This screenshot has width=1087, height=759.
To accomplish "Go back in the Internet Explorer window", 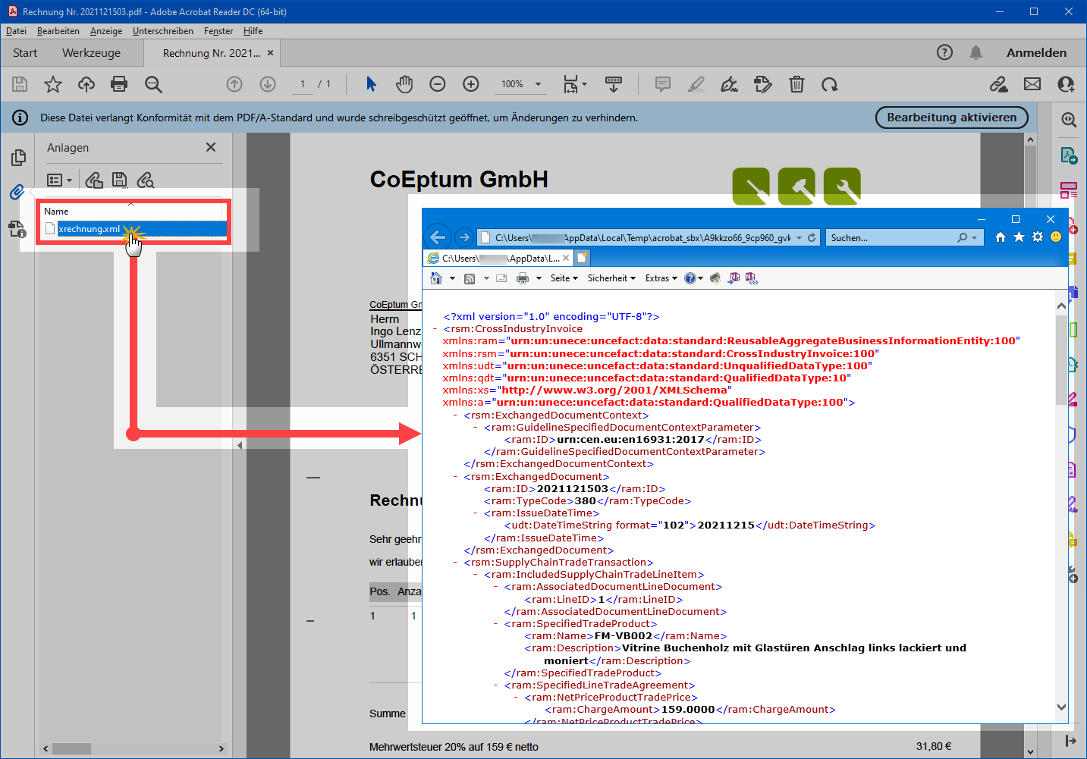I will click(x=438, y=237).
